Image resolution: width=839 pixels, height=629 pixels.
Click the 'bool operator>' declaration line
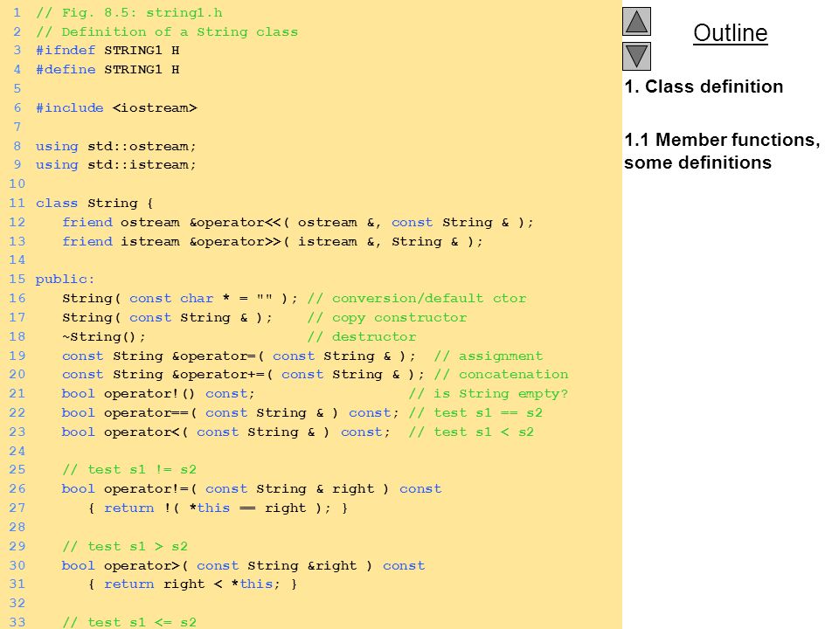(x=243, y=566)
